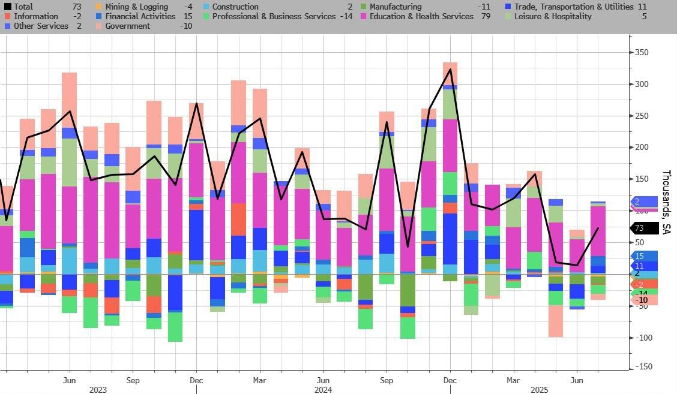Click the 2025 year label on x-axis
Image resolution: width=677 pixels, height=394 pixels.
pyautogui.click(x=540, y=390)
